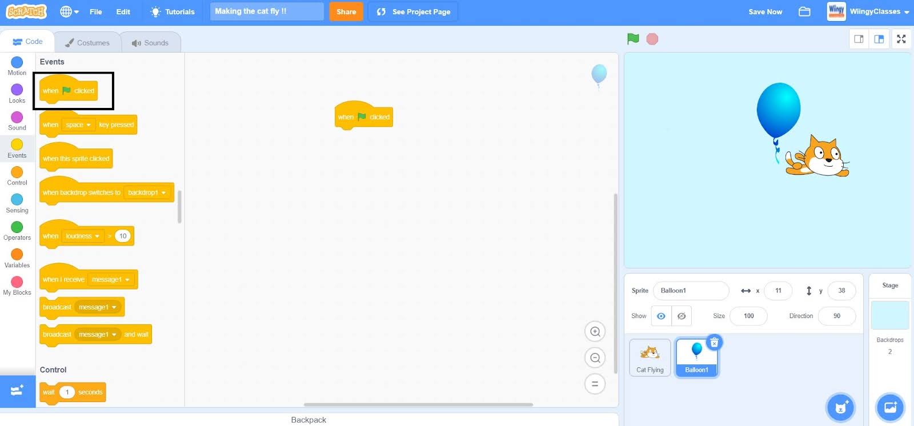Select Sound blocks category
This screenshot has height=426, width=914.
17,121
